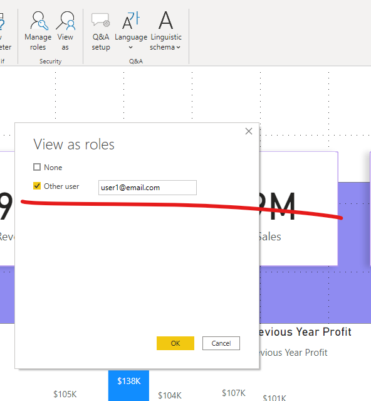The width and height of the screenshot is (371, 401).
Task: Click the Previous Year Profit title
Action: coord(305,332)
